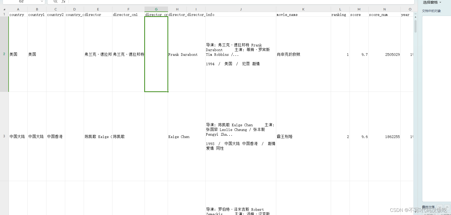Click director_cn1 cell '陈凯歌'
The image size is (451, 215).
[128, 136]
